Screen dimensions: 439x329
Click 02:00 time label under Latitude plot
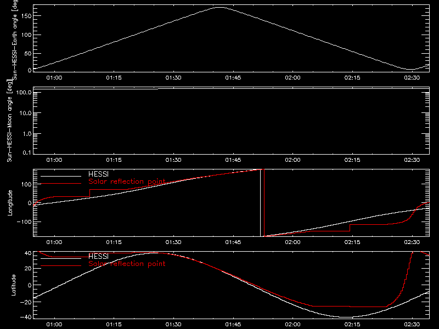tap(292, 325)
